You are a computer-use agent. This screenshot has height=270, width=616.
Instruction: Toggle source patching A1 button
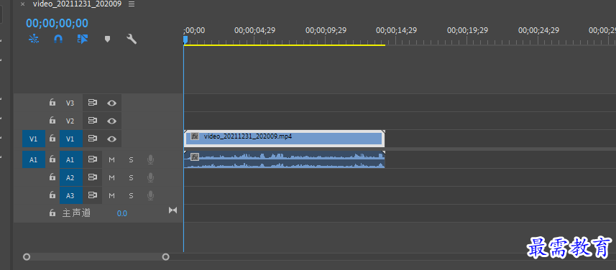34,159
